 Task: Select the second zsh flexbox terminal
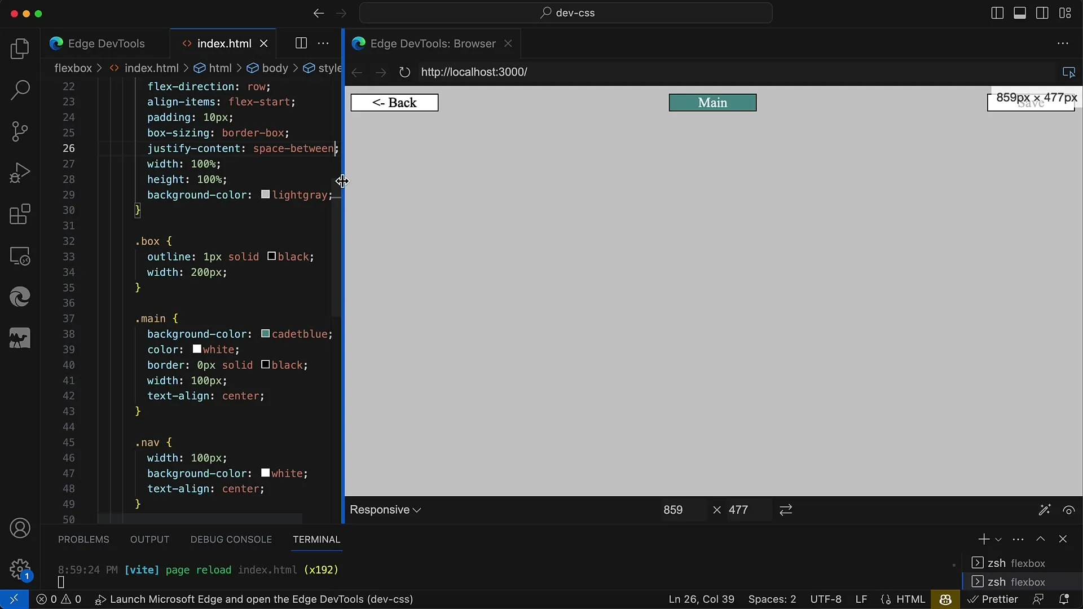[1023, 582]
